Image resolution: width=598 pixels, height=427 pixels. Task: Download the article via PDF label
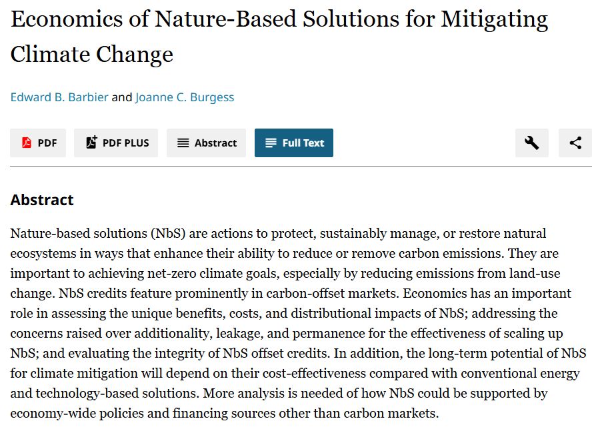[x=47, y=143]
